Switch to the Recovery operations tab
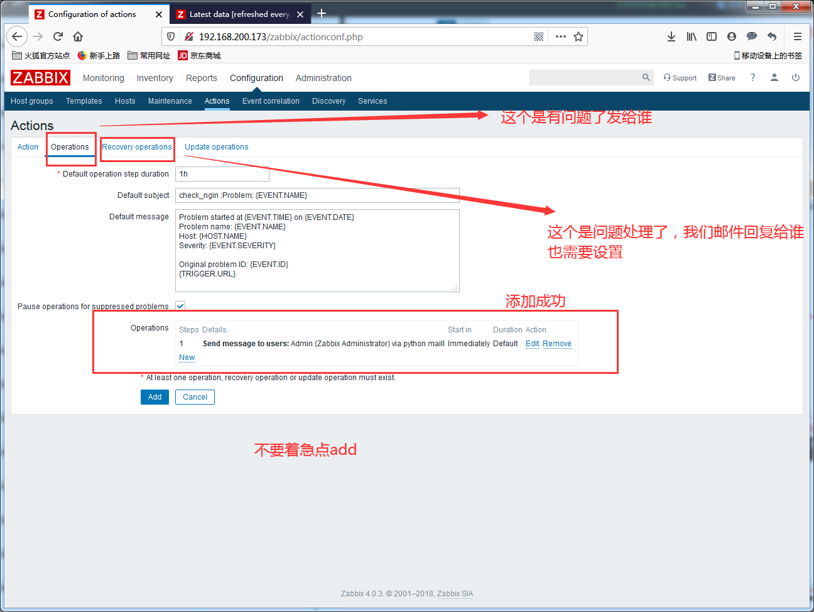 point(137,147)
